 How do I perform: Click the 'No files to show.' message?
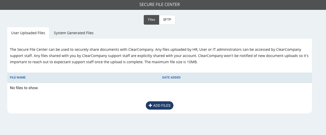tap(24, 88)
